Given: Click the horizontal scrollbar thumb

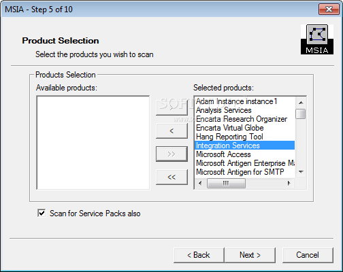Looking at the screenshot, I should [226, 183].
